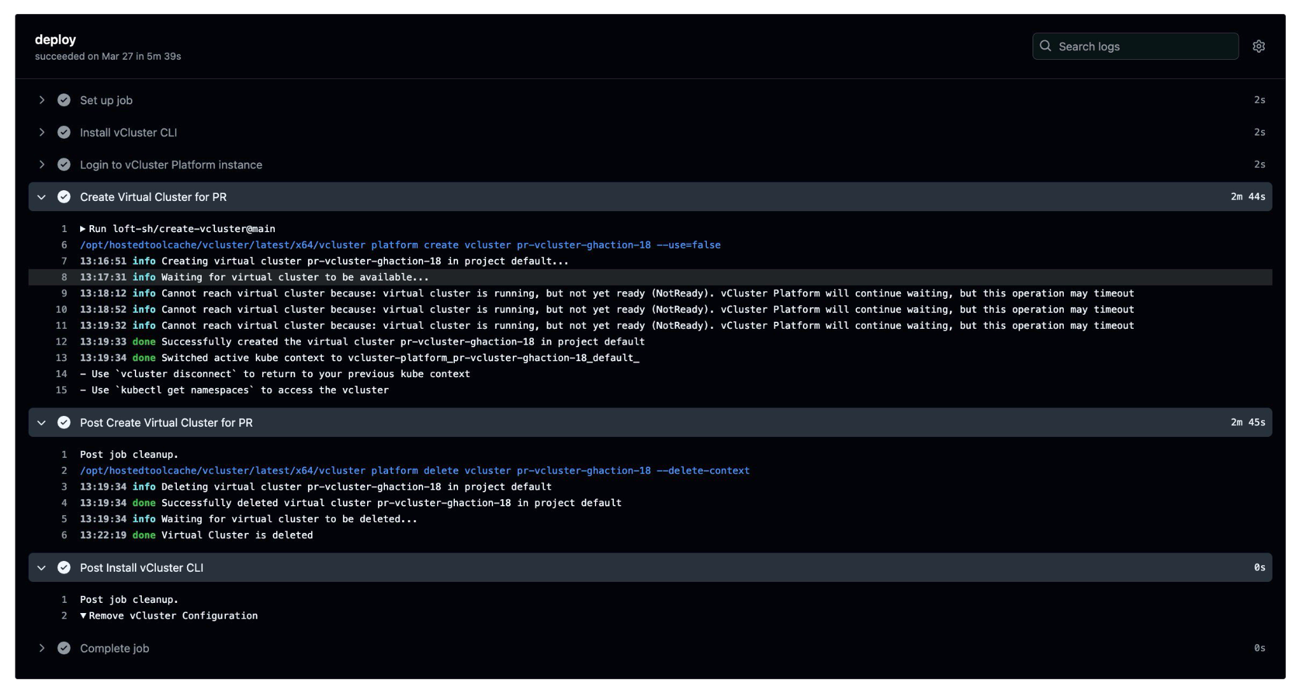The height and width of the screenshot is (690, 1303).
Task: Click the 13:18:12 Cannot reach virtual cluster line
Action: [x=607, y=293]
